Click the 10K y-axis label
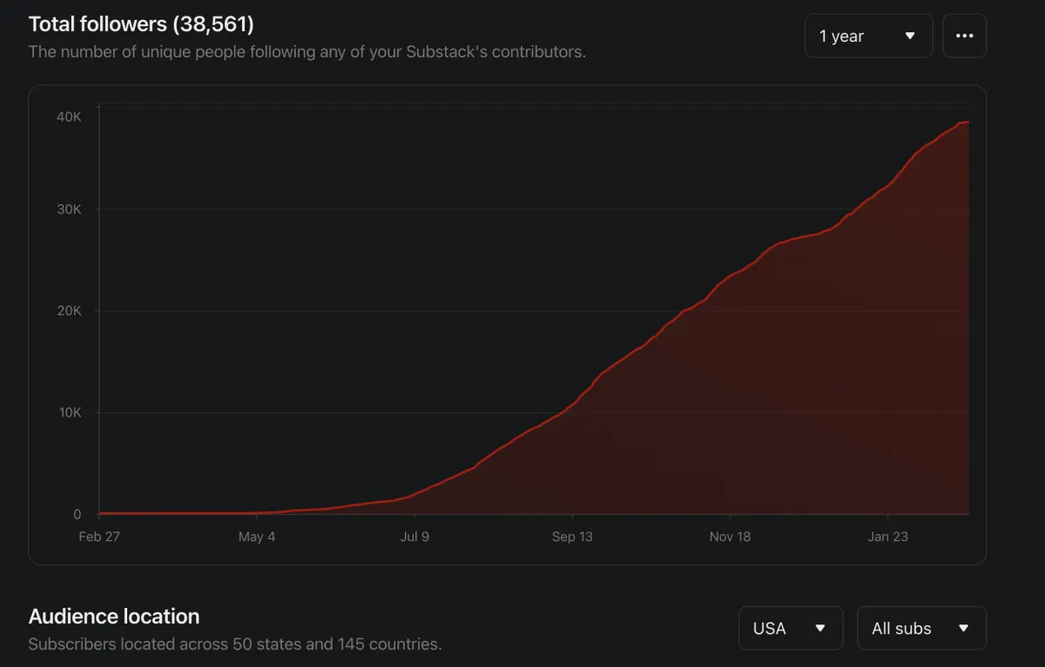Viewport: 1045px width, 667px height. coord(69,413)
